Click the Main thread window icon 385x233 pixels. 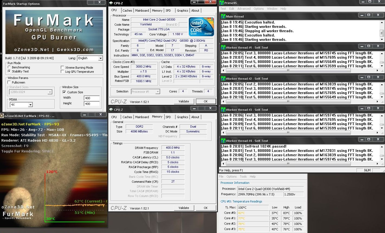pyautogui.click(x=223, y=16)
